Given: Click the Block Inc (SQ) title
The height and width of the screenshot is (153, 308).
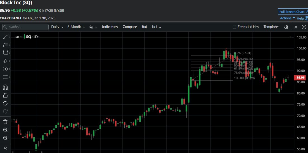Looking at the screenshot, I should (x=16, y=3).
